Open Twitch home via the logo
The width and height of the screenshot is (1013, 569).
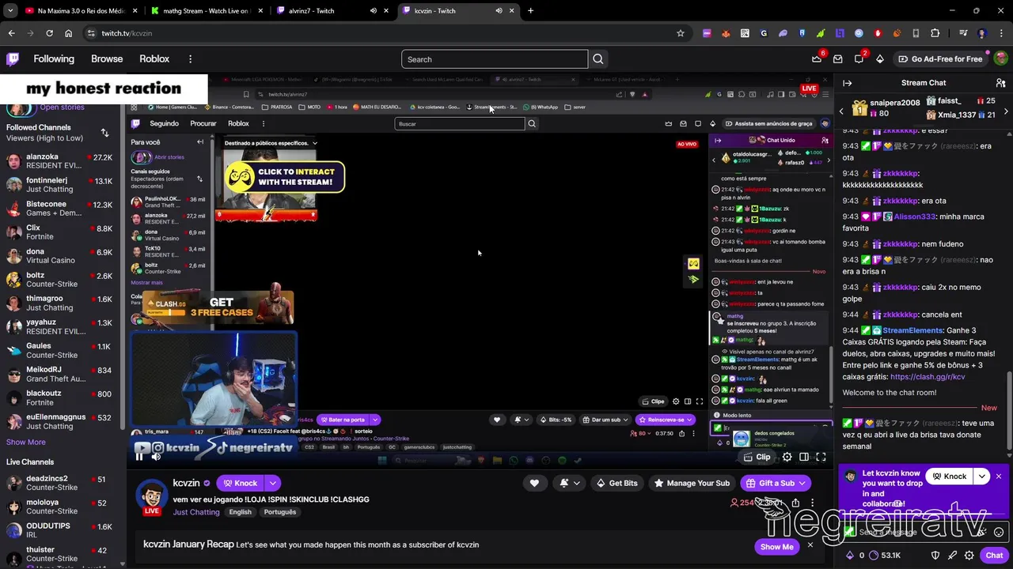[x=13, y=59]
